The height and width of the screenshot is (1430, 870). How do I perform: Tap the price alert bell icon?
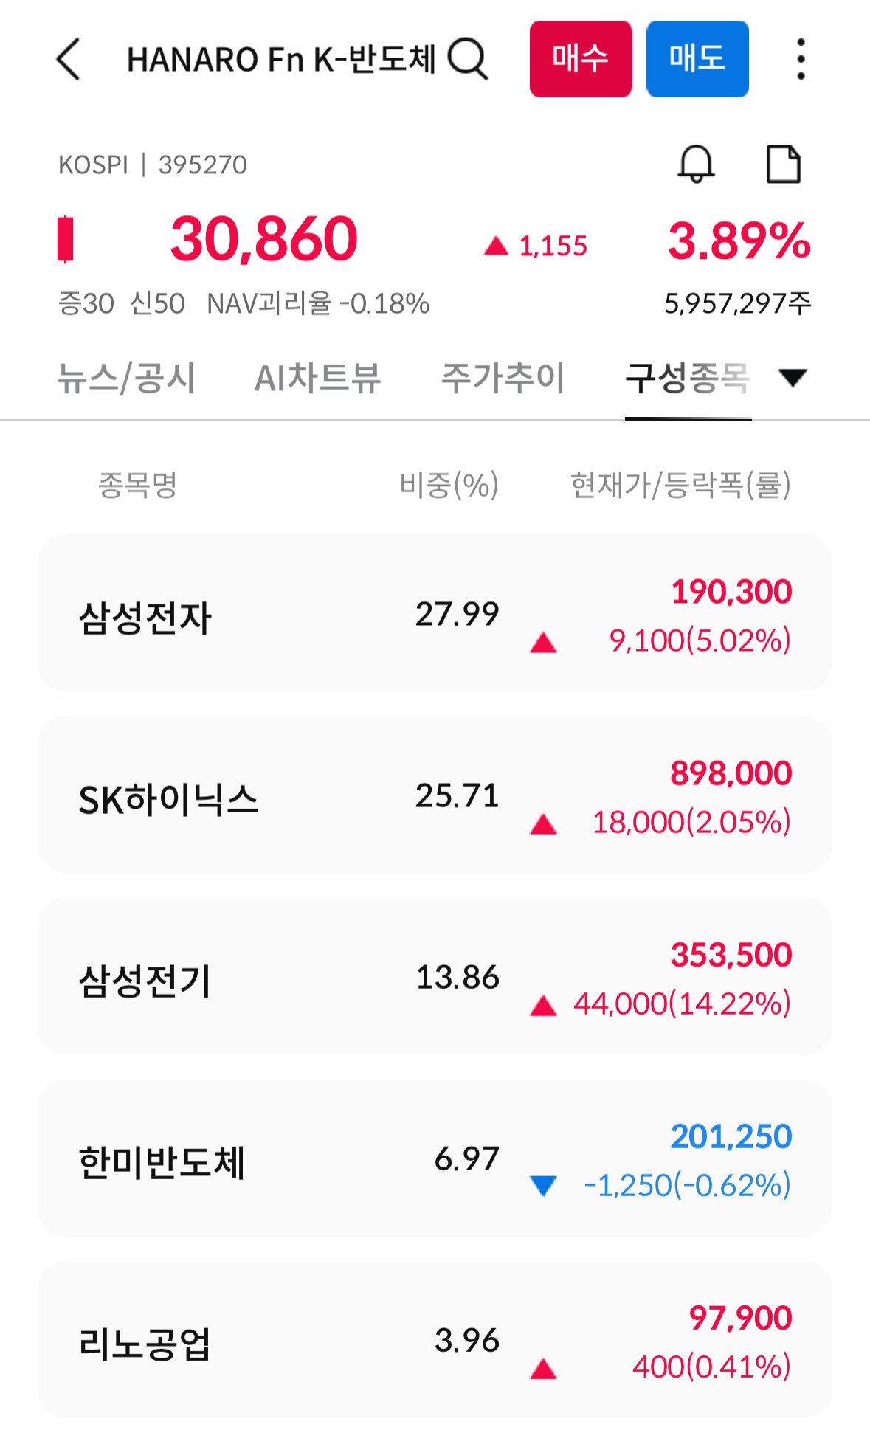(x=696, y=164)
